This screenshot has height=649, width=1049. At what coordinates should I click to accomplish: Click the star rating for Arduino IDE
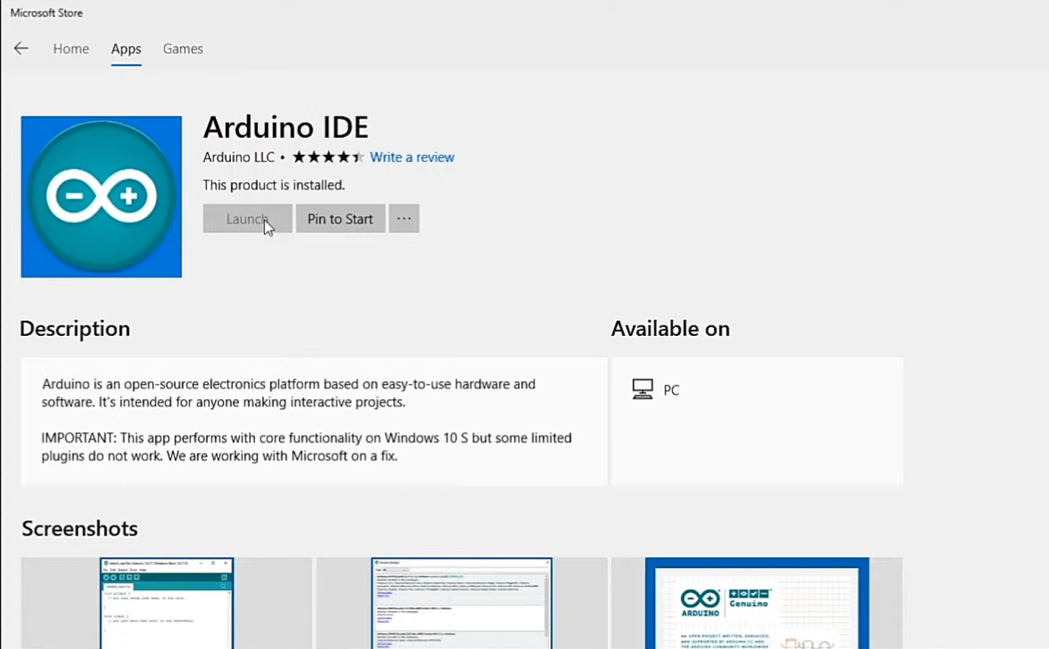tap(327, 157)
